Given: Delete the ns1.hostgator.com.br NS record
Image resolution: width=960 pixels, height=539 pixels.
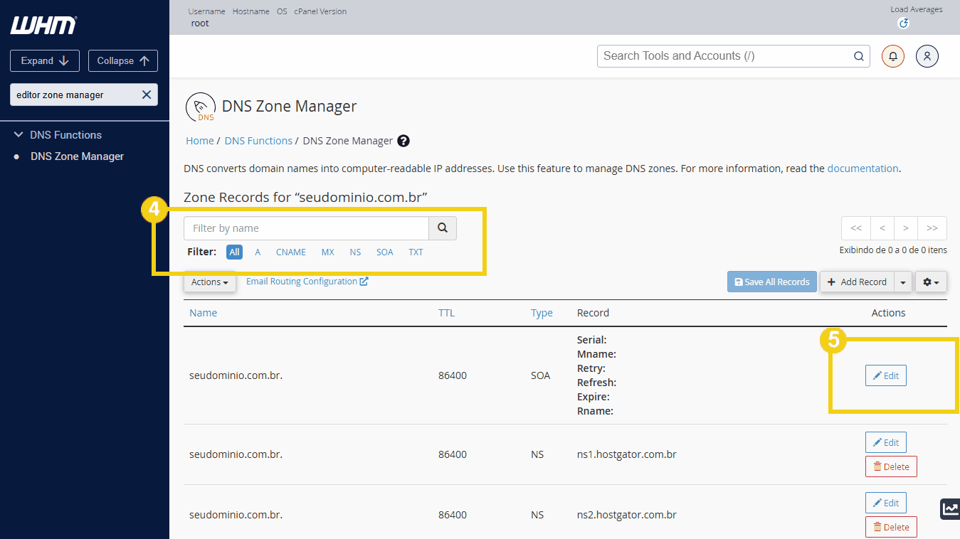Looking at the screenshot, I should pos(891,466).
